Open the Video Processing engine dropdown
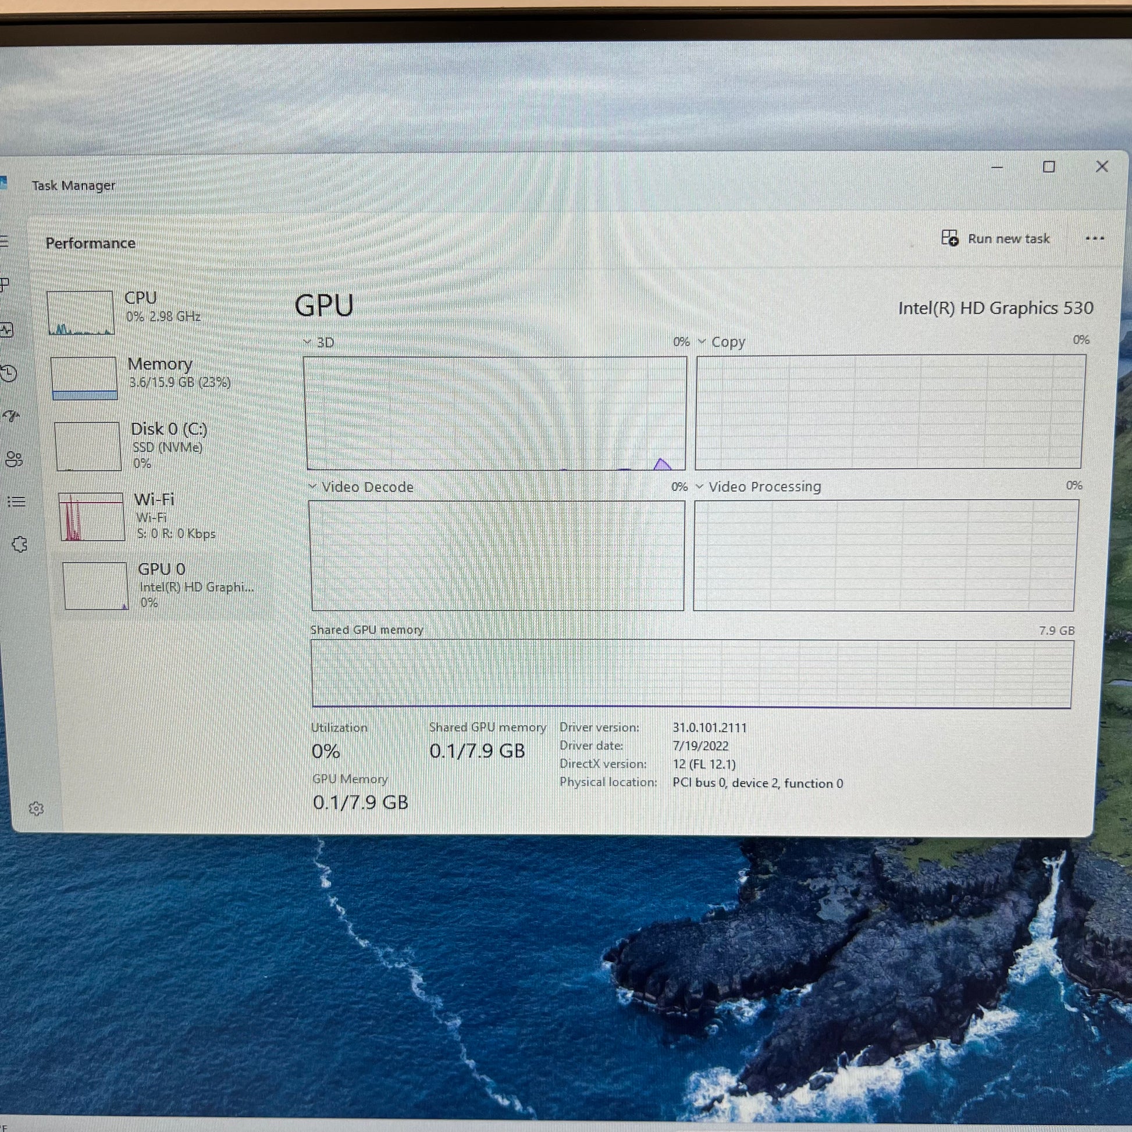 758,486
